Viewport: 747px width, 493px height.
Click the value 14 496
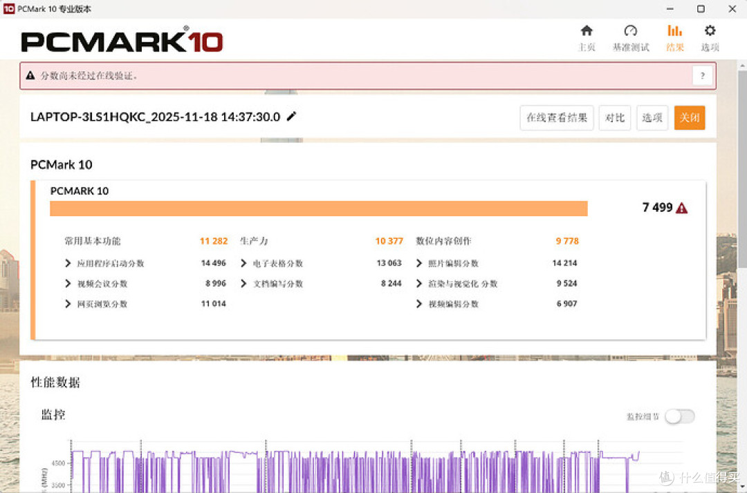[214, 263]
